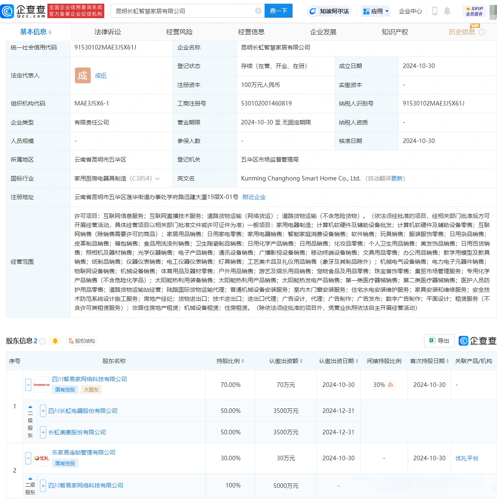Open the notification bell in header

click(x=447, y=11)
